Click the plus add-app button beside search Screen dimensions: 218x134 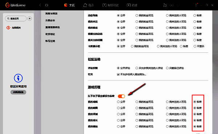tap(29, 19)
